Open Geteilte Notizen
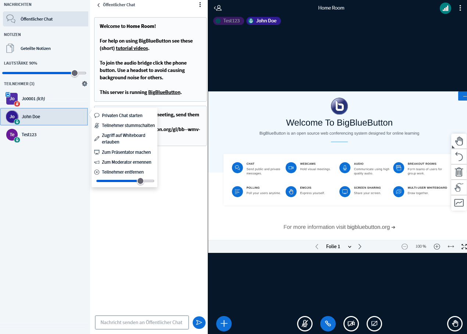This screenshot has width=467, height=334. coord(35,48)
